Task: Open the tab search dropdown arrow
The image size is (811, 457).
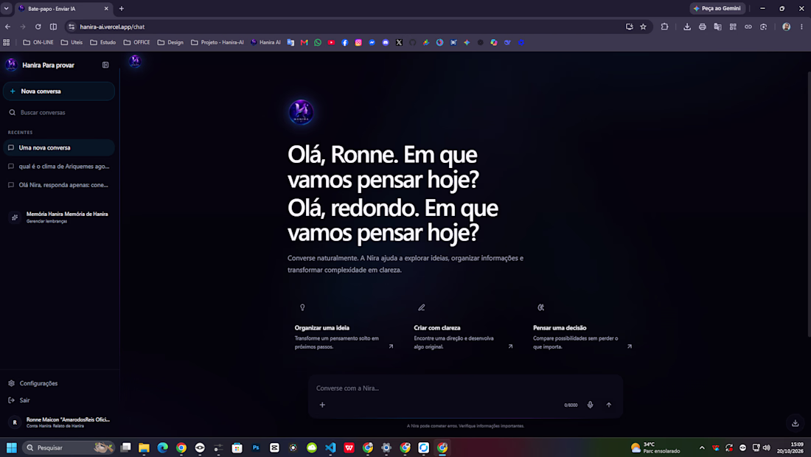Action: click(6, 8)
